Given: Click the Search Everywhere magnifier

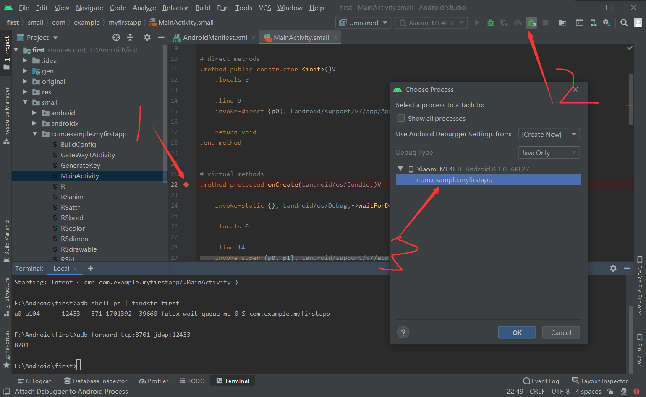Looking at the screenshot, I should point(624,23).
